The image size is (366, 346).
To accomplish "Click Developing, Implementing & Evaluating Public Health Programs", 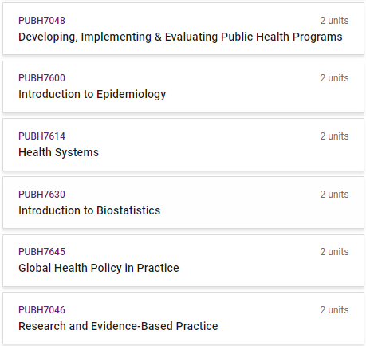I will tap(180, 37).
